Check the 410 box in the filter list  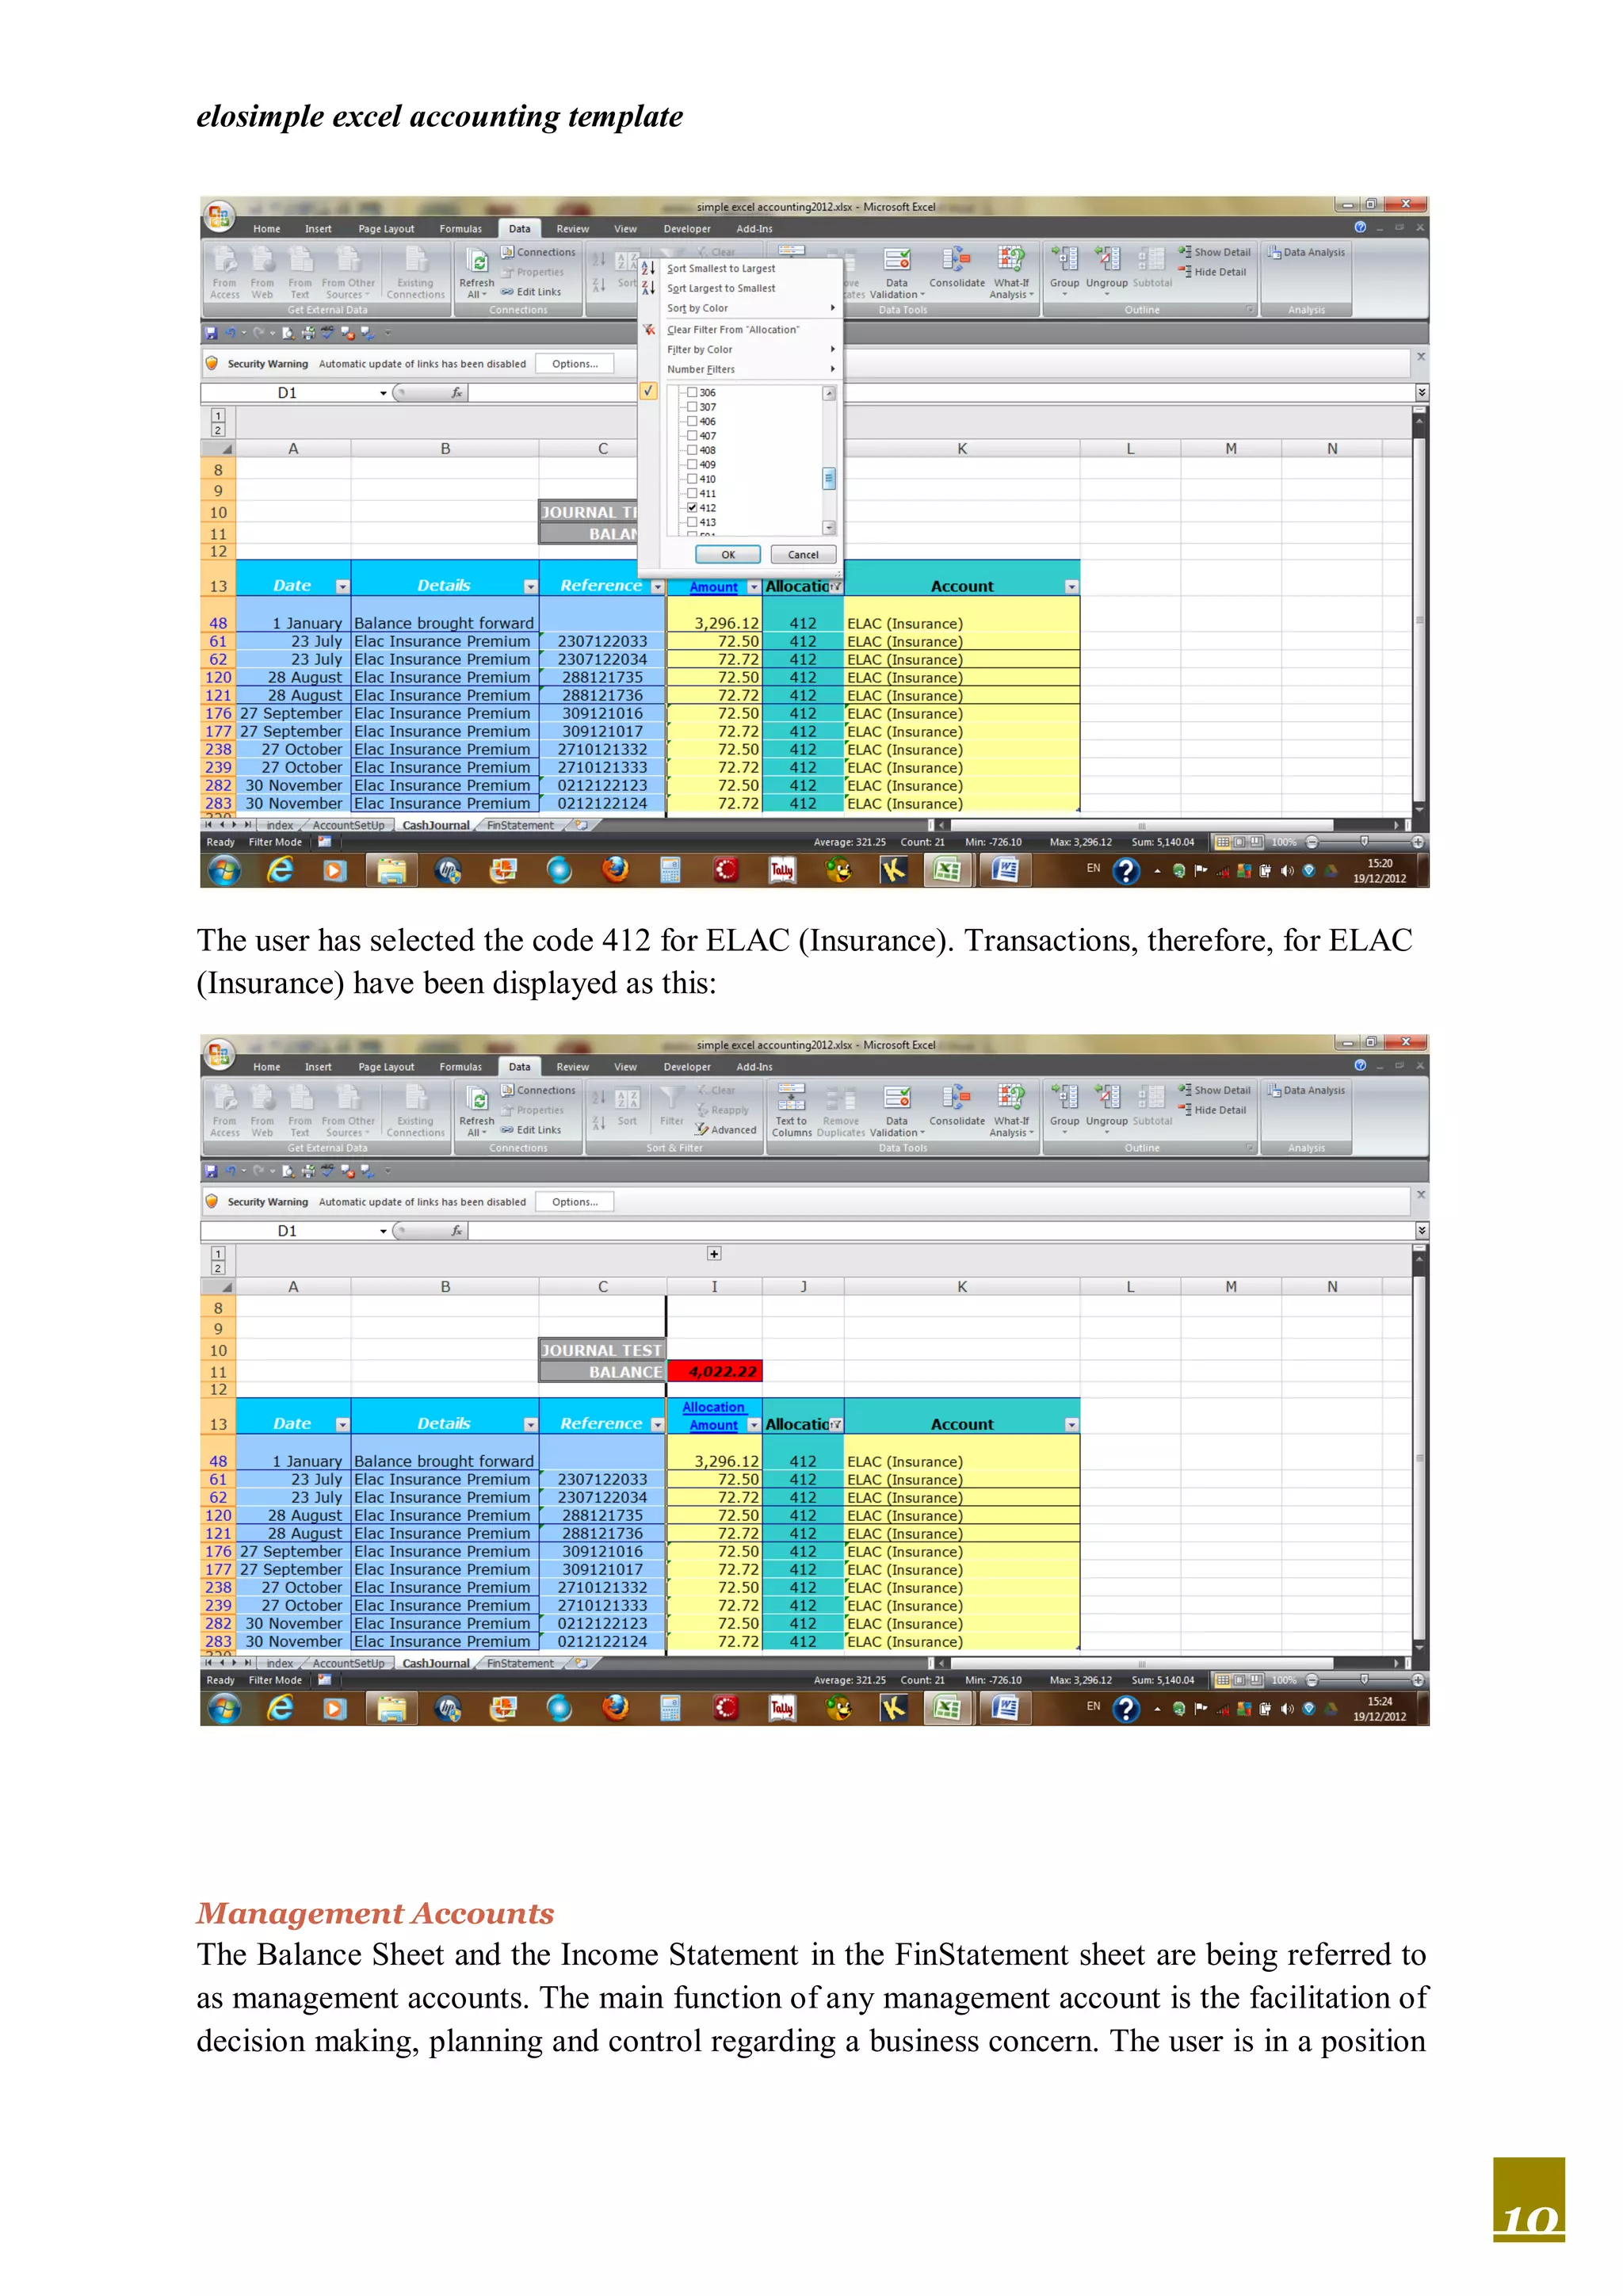(692, 479)
